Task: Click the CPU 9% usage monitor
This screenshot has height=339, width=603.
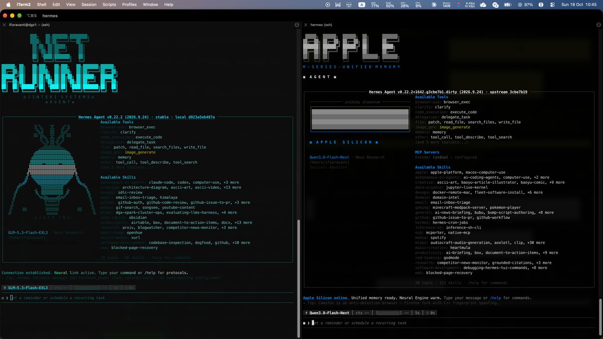Action: tap(418, 5)
